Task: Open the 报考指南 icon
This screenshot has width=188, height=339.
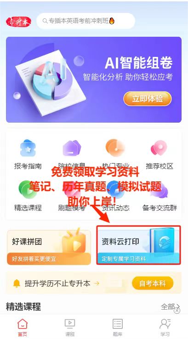Action: pos(28,148)
